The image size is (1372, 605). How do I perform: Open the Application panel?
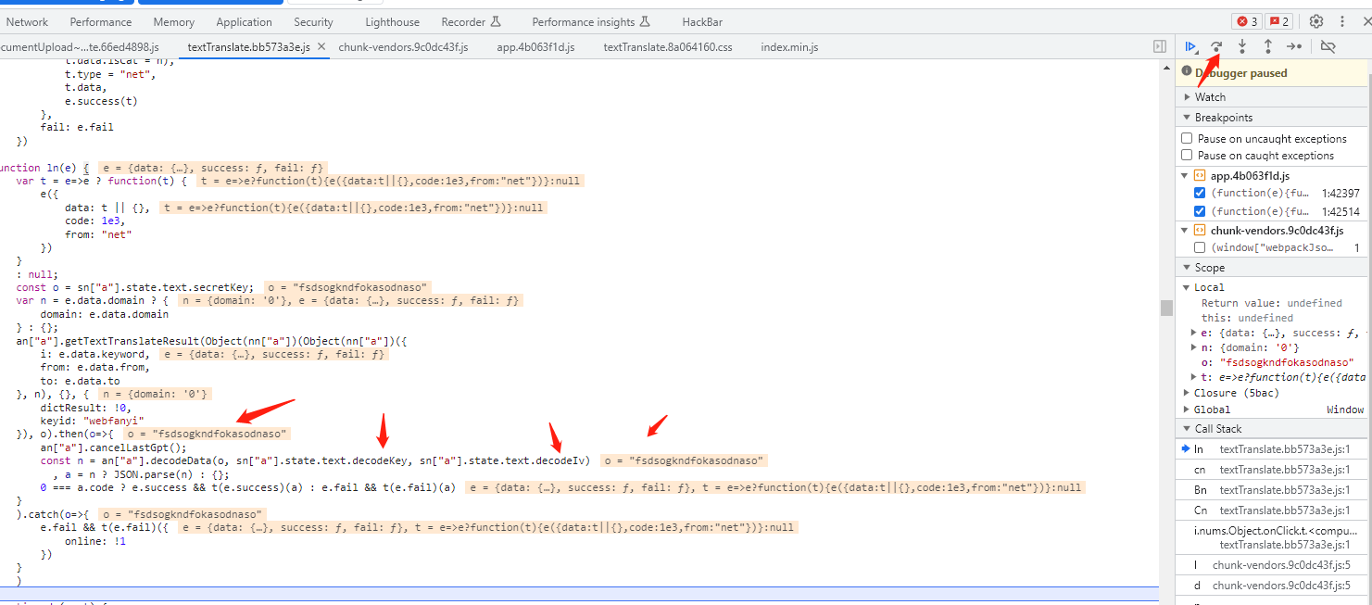coord(245,21)
